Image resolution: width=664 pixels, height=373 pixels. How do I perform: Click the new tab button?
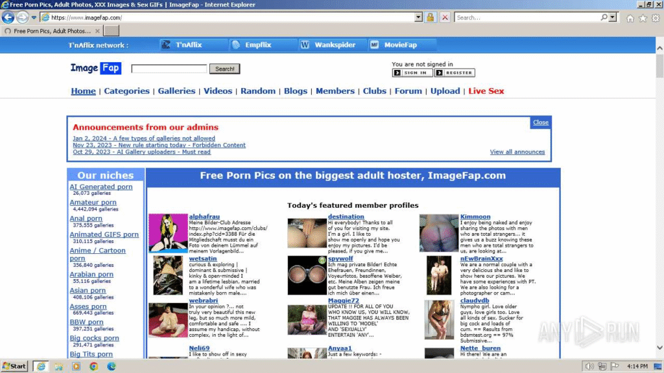pos(112,30)
